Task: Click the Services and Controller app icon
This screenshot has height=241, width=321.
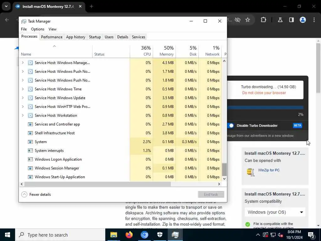Action: (30, 124)
